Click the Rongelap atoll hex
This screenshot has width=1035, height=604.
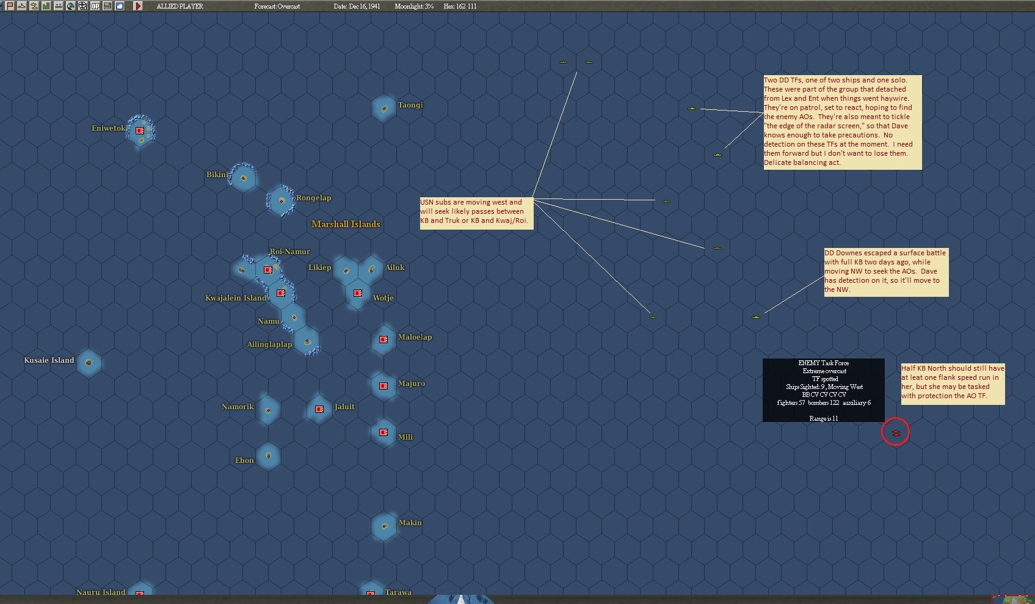click(281, 200)
